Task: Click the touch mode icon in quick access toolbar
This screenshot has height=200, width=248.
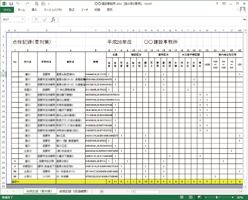Action: pyautogui.click(x=43, y=4)
